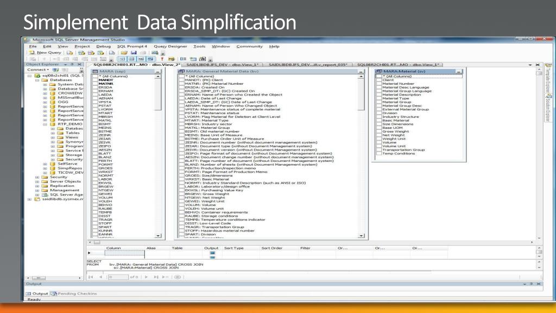Check "MTART: Material Type" column
The height and width of the screenshot is (313, 556).
(181, 120)
